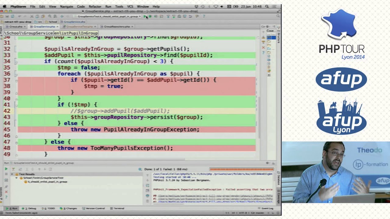Open the Event Log
390x219 pixels.
pyautogui.click(x=265, y=208)
